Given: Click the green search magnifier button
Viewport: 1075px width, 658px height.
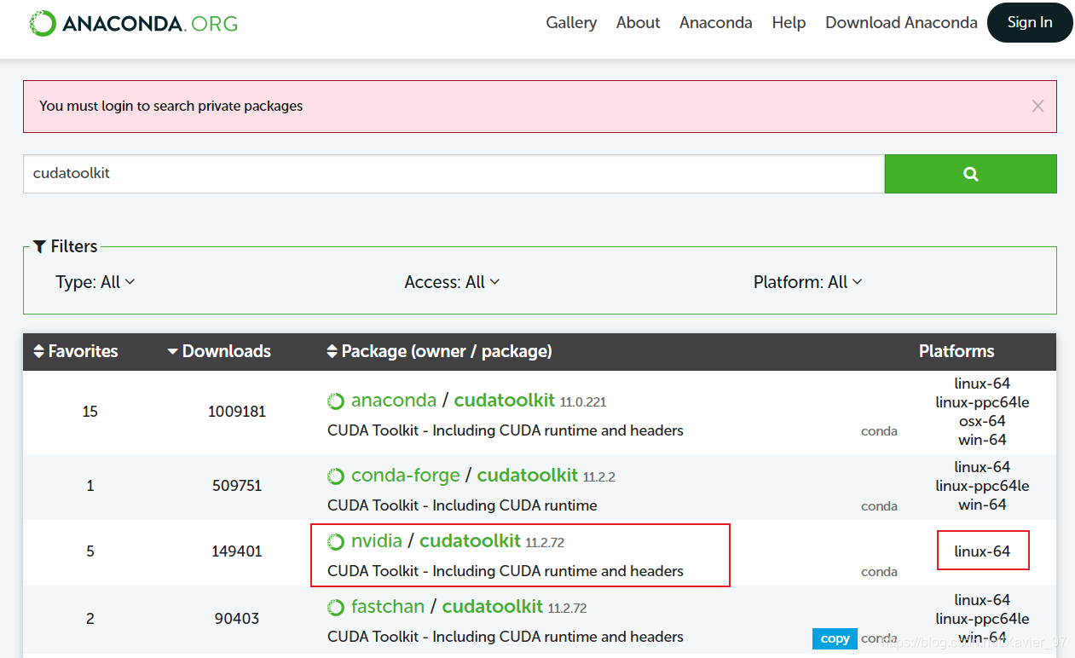Looking at the screenshot, I should coord(971,174).
